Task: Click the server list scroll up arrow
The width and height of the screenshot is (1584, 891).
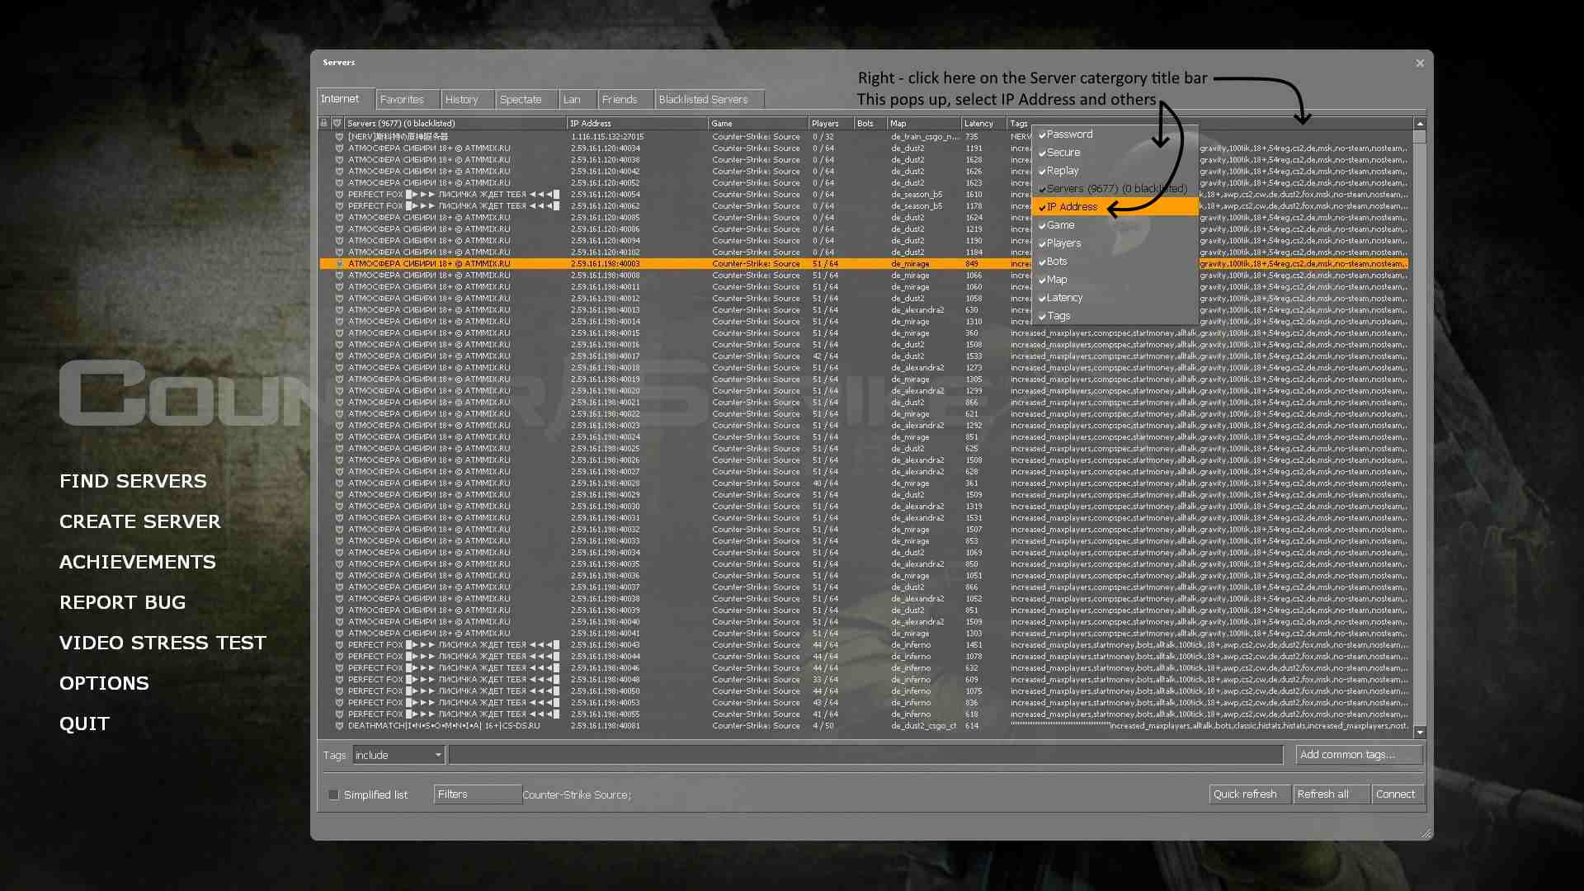Action: (x=1420, y=124)
